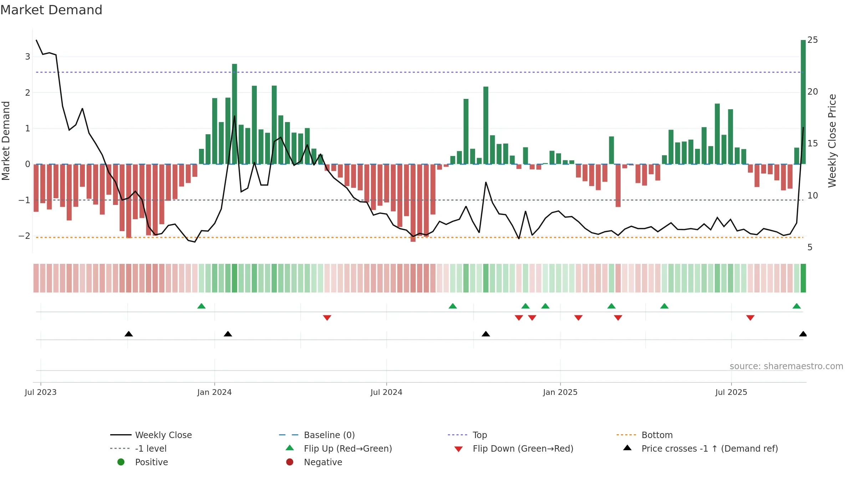Click the red flip-down triangle after Jul 2025

(750, 318)
